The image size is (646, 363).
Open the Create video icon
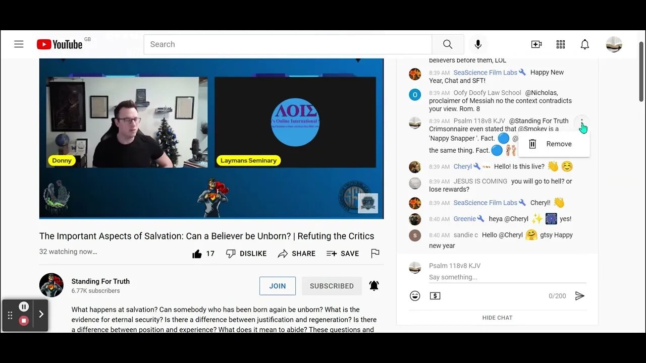[x=536, y=44]
